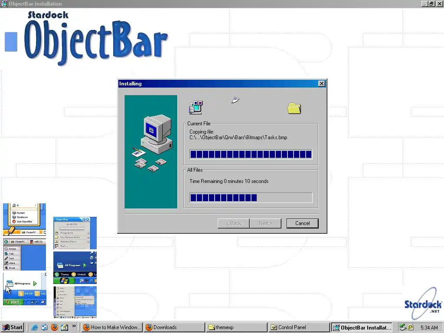Image resolution: width=444 pixels, height=333 pixels.
Task: Click the 5:34 AM clock
Action: [429, 328]
